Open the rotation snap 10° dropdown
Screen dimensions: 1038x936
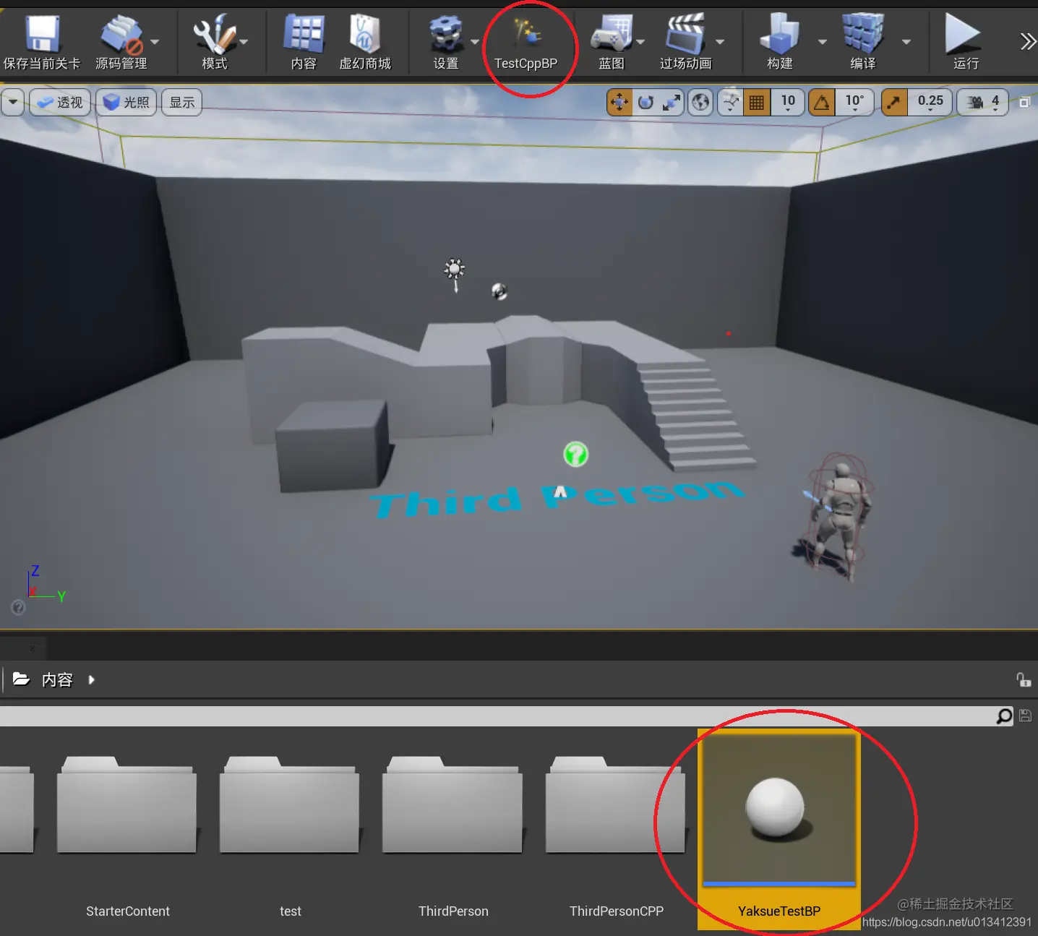[854, 103]
